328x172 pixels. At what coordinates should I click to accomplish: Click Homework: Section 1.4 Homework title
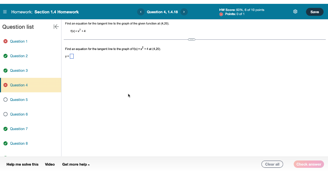(x=45, y=12)
